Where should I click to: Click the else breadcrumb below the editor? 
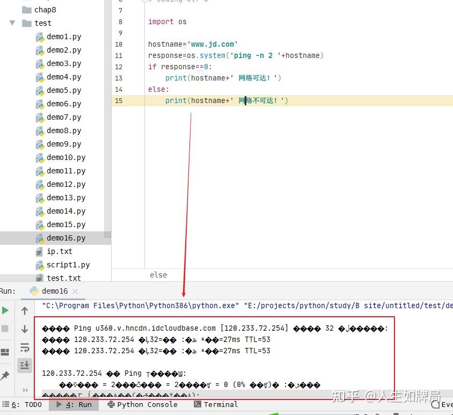click(158, 275)
